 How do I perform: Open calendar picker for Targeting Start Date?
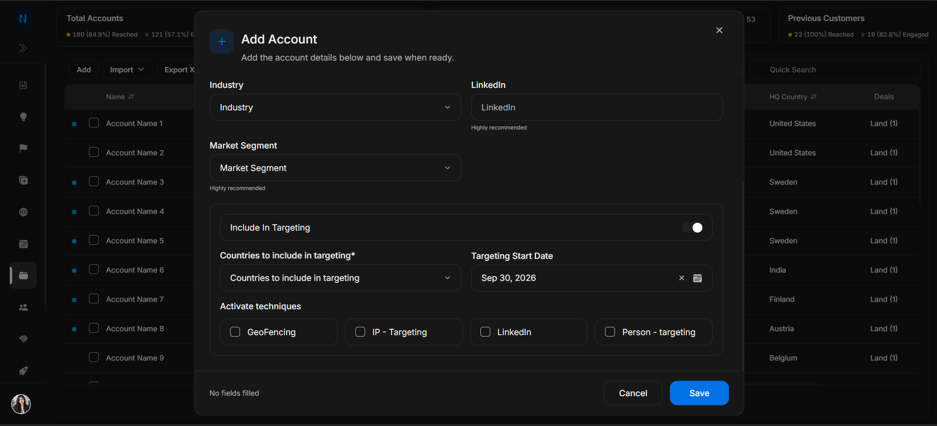click(697, 278)
